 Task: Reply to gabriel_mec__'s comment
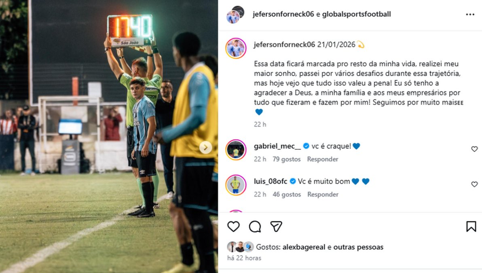click(x=322, y=159)
